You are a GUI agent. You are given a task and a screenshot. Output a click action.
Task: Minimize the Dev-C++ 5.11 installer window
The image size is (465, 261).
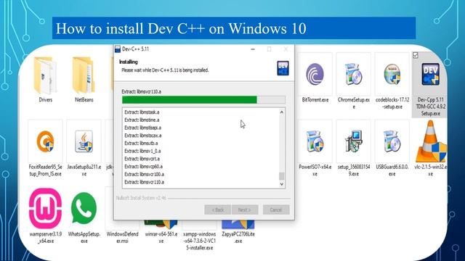(x=253, y=49)
